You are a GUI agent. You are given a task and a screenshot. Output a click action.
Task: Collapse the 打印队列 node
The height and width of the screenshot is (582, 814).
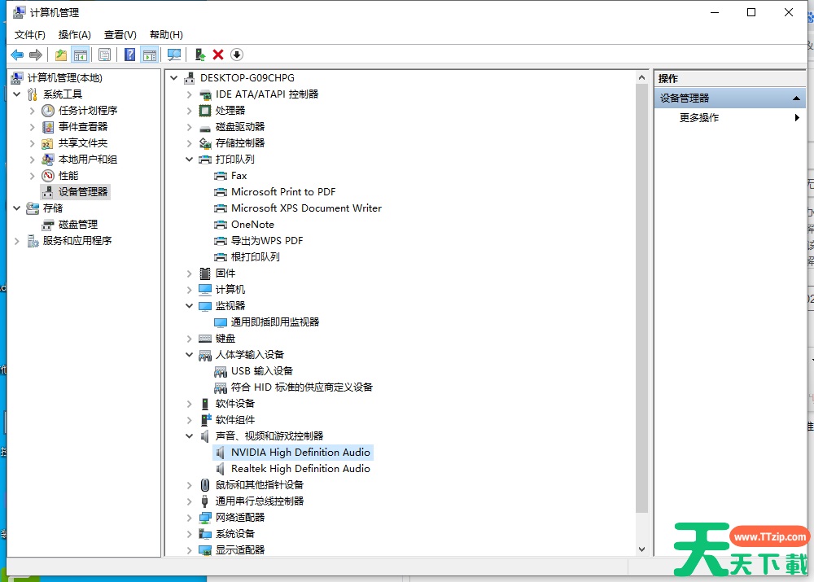(x=190, y=160)
